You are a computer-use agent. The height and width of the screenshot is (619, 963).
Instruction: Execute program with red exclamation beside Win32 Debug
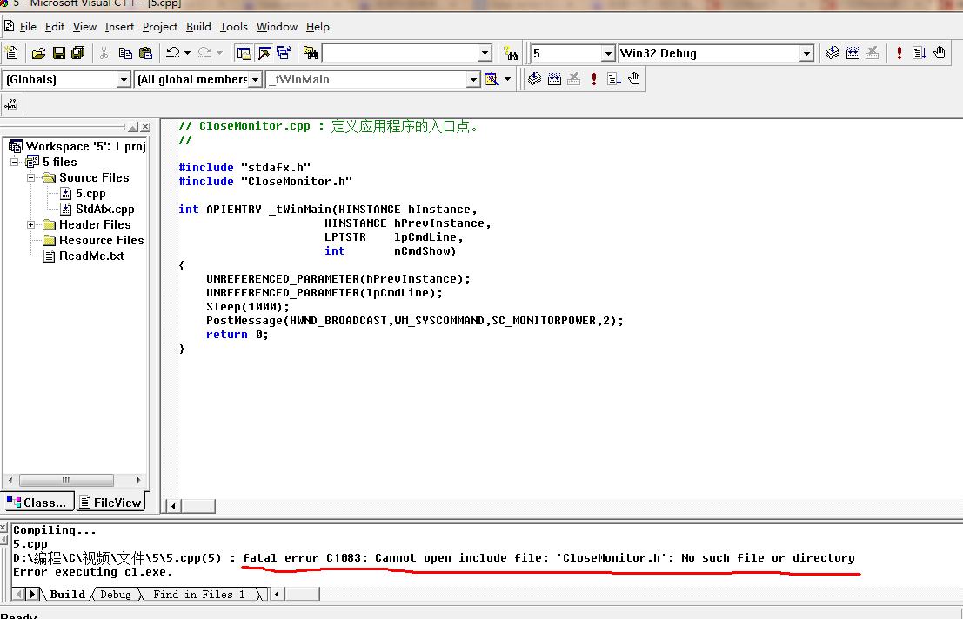(899, 53)
